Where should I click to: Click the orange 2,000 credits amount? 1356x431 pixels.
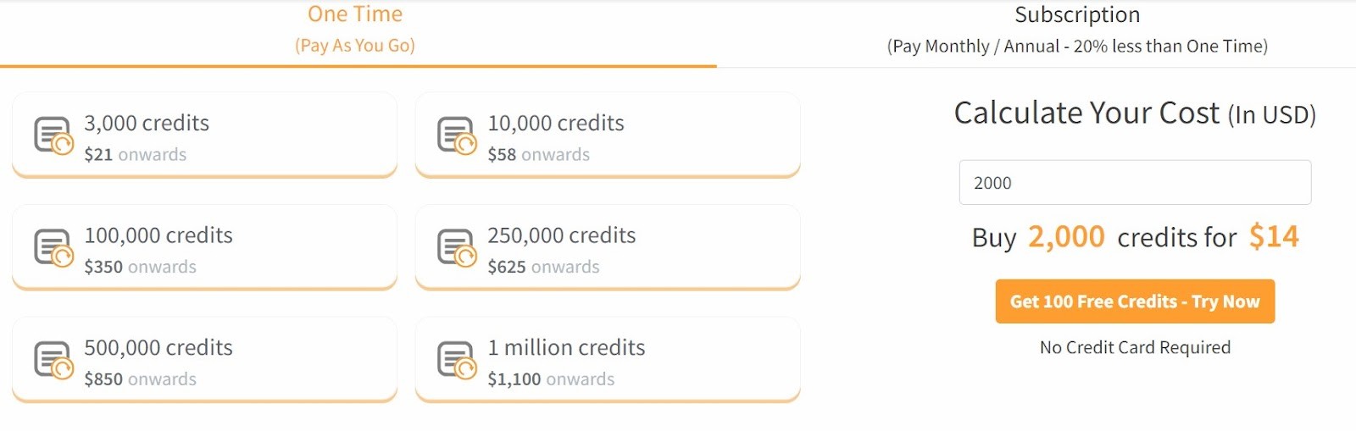click(x=1066, y=237)
